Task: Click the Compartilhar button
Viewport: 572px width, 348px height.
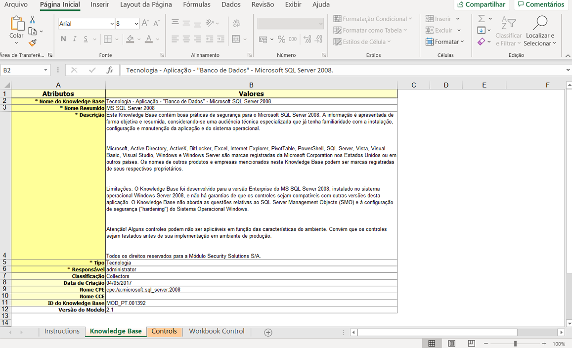Action: click(x=481, y=5)
